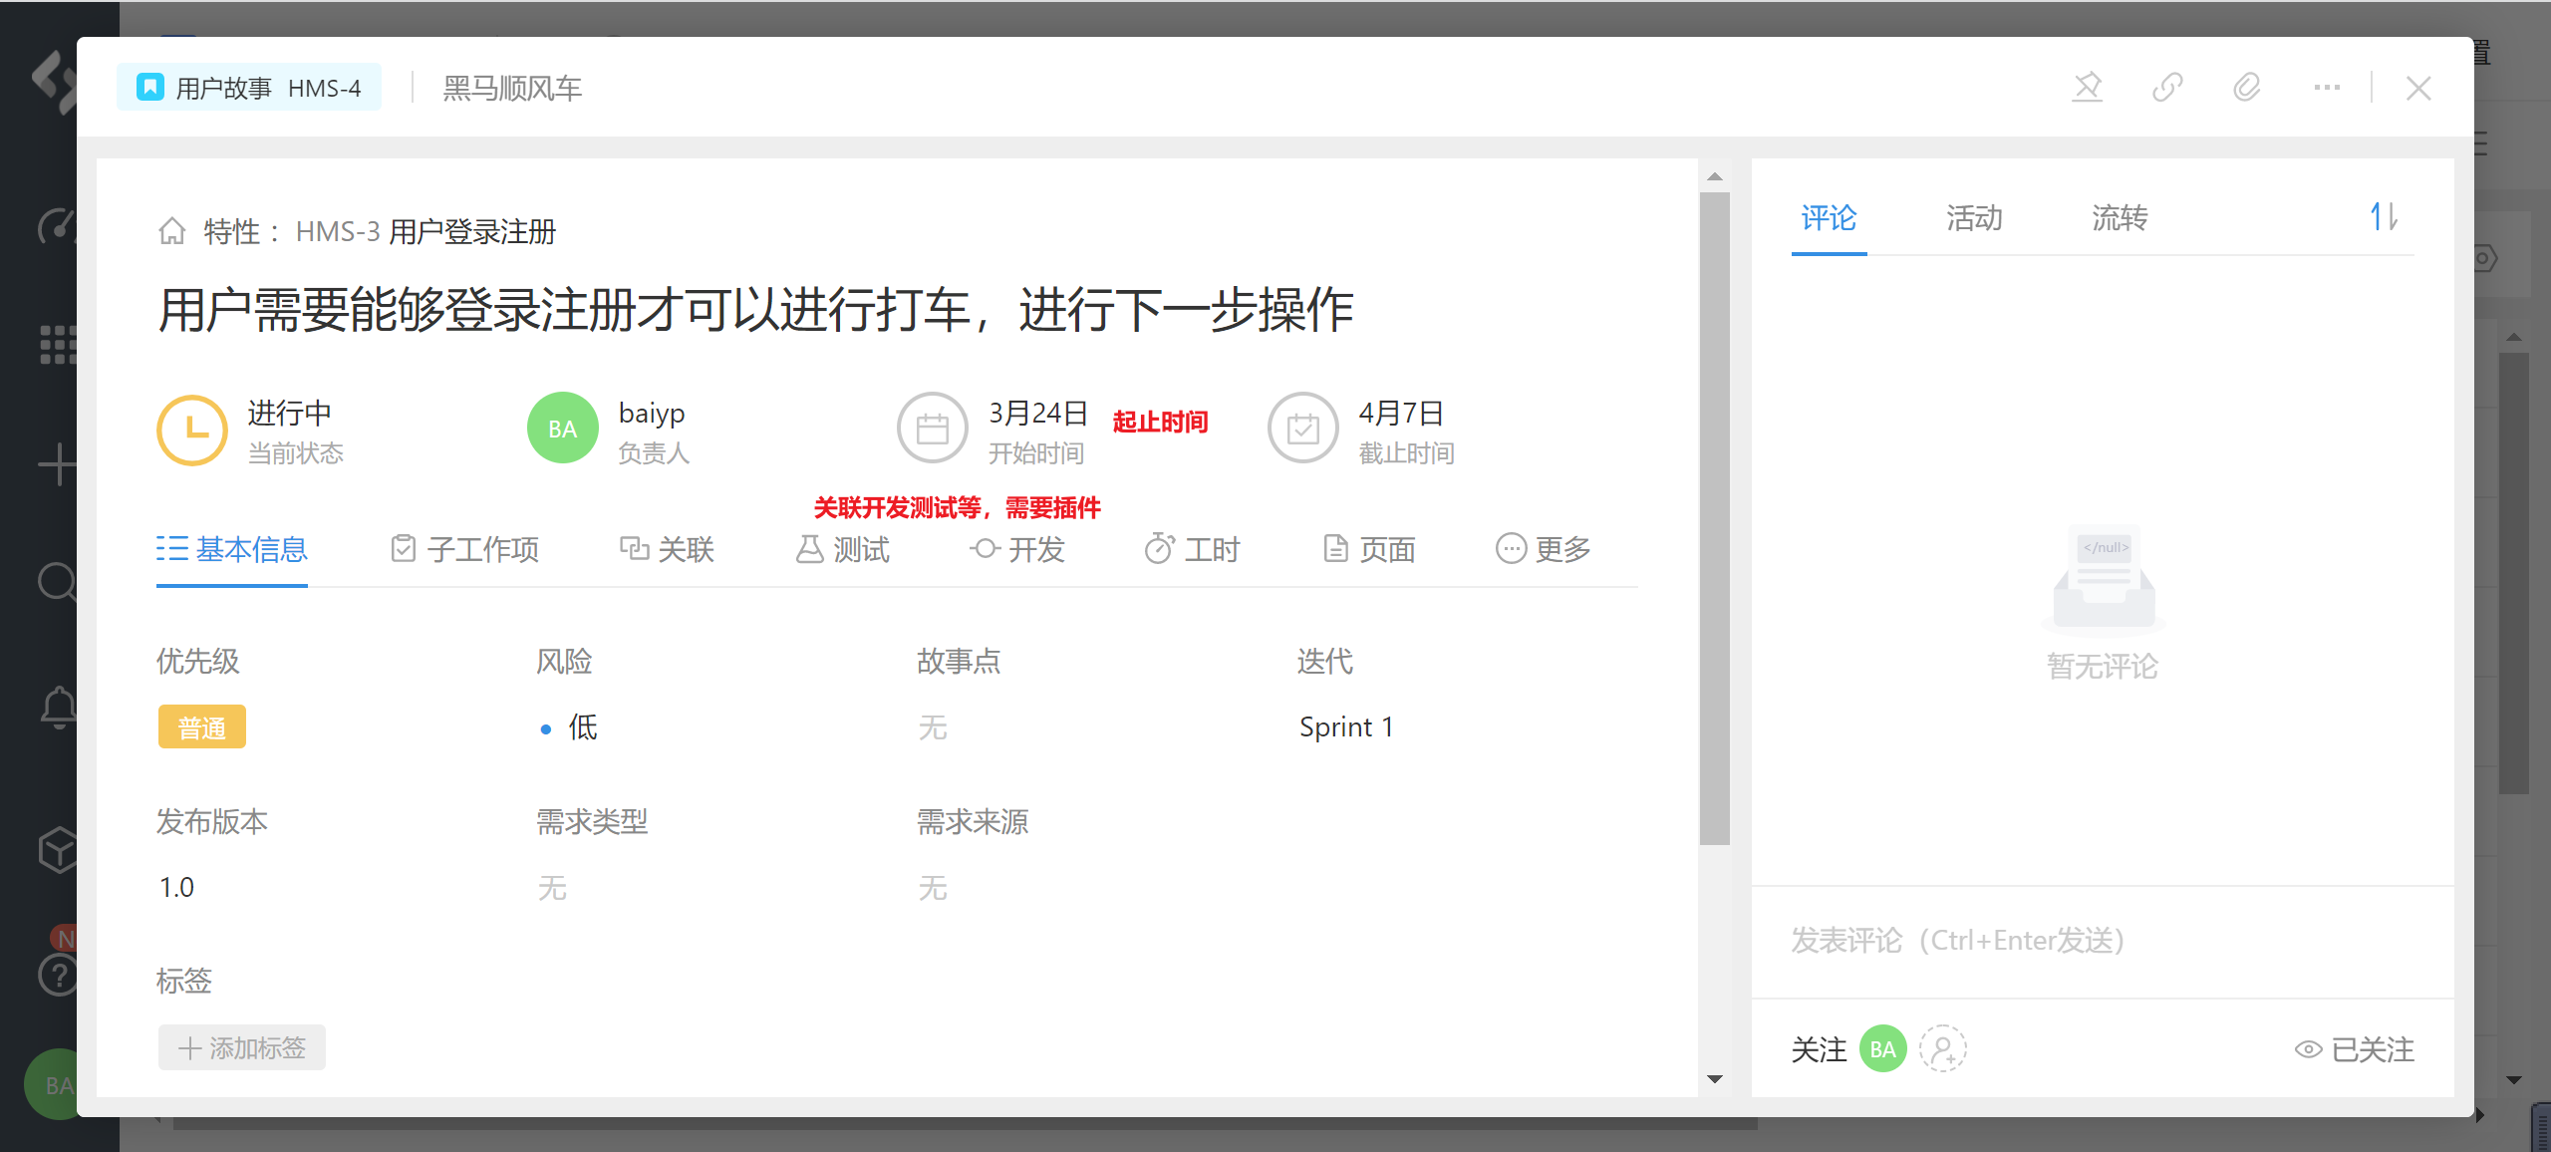The width and height of the screenshot is (2551, 1152).
Task: Copy the work item link icon
Action: [x=2166, y=88]
